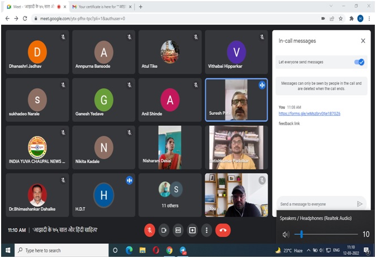Click the Present now screen share icon

click(192, 230)
